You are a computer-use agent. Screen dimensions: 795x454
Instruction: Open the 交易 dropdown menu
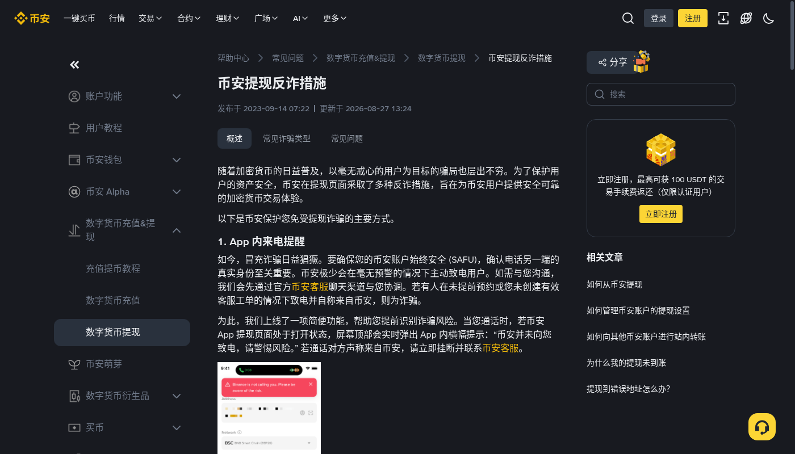tap(150, 18)
